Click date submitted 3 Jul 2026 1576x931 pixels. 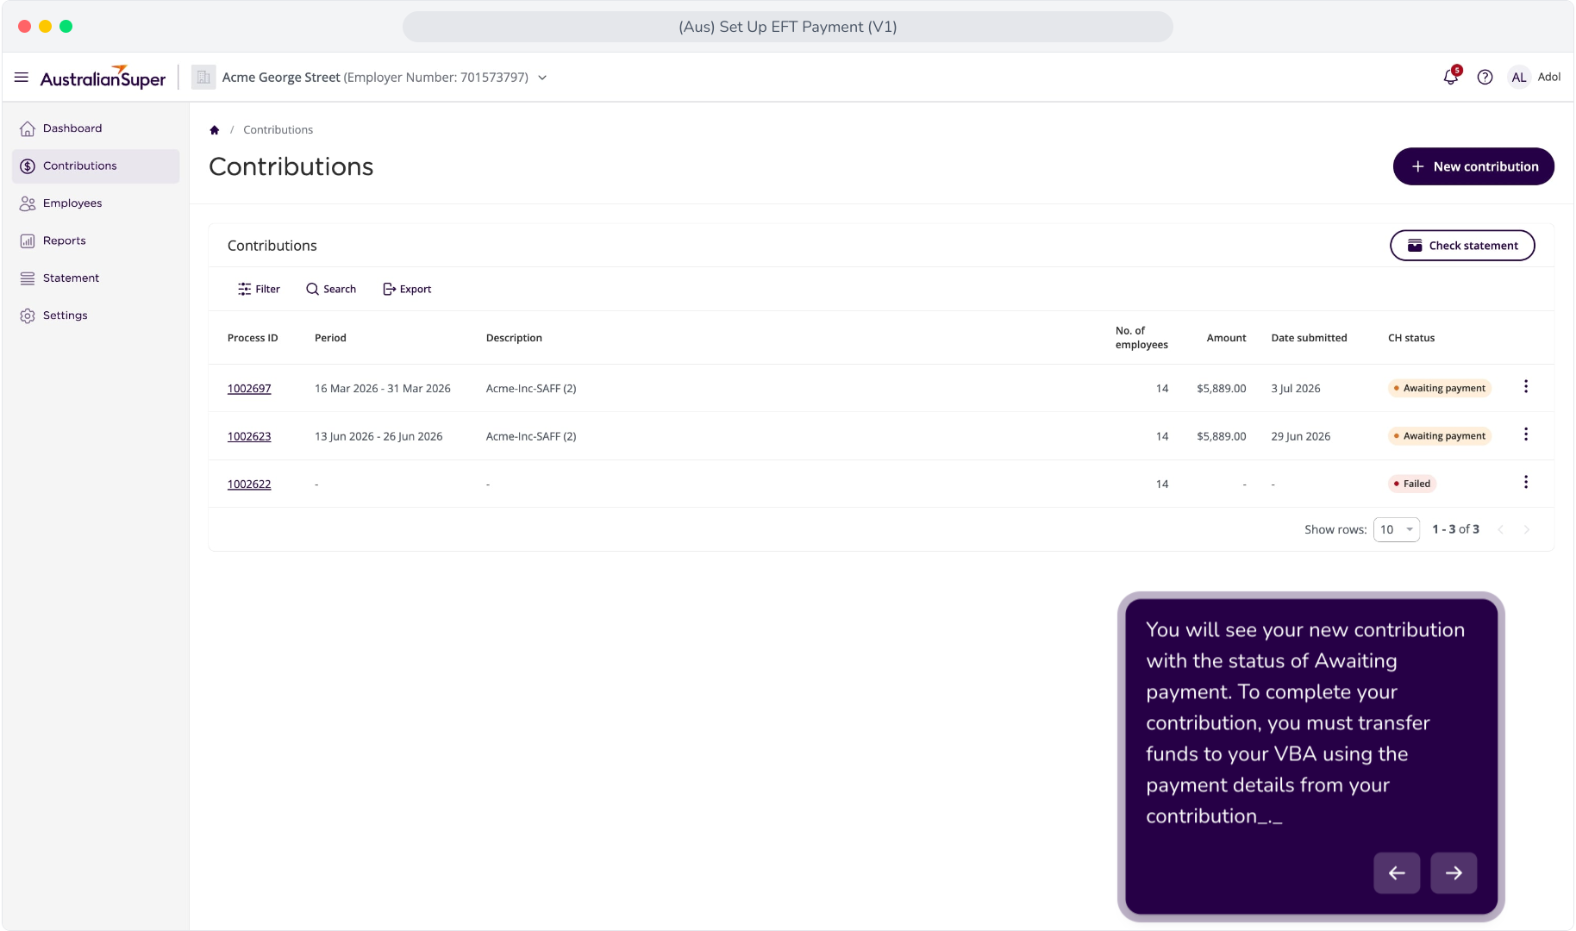[1296, 389]
